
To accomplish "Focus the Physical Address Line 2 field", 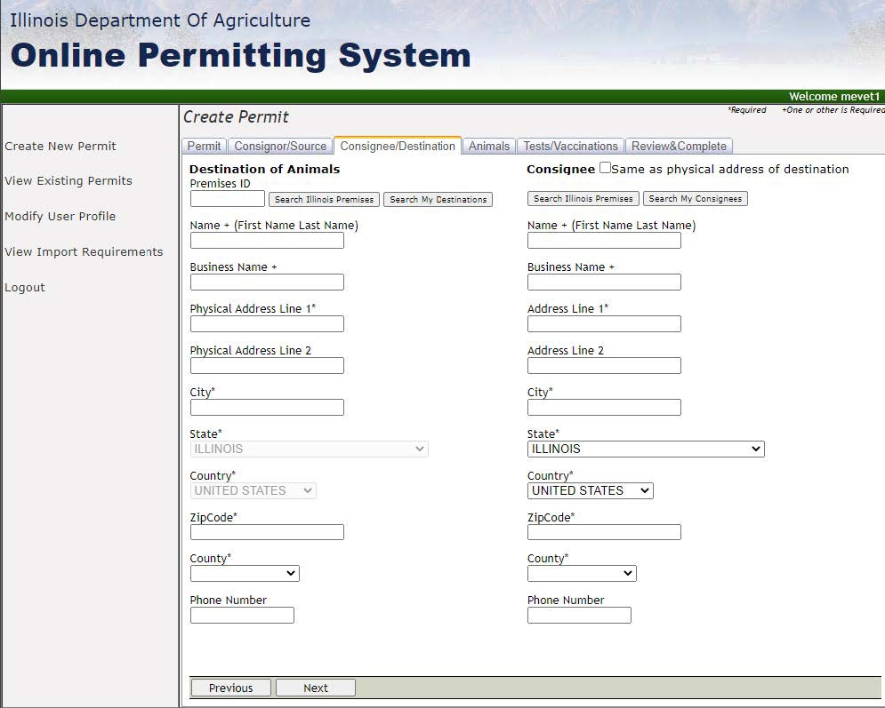I will [267, 366].
